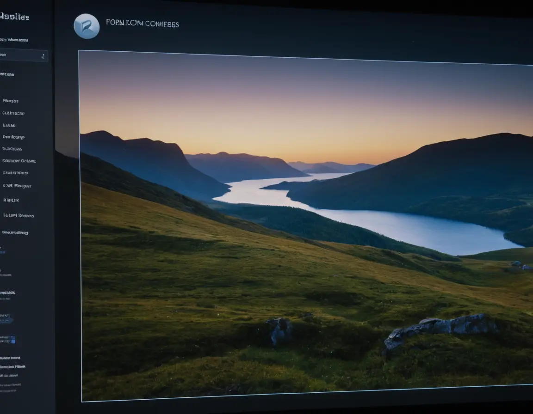Viewport: 533px width, 414px height.
Task: Click the second bold link near the sidebar bottom
Action: tap(13, 366)
